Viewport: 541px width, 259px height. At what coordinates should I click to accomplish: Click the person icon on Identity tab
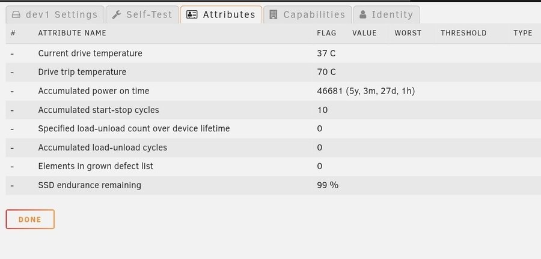[x=362, y=14]
